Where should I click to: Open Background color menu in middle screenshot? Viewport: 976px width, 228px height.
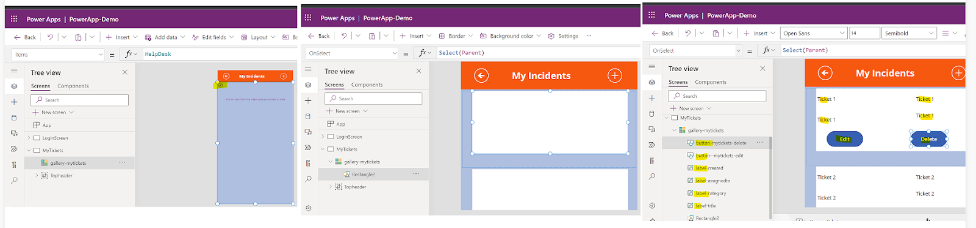(511, 36)
